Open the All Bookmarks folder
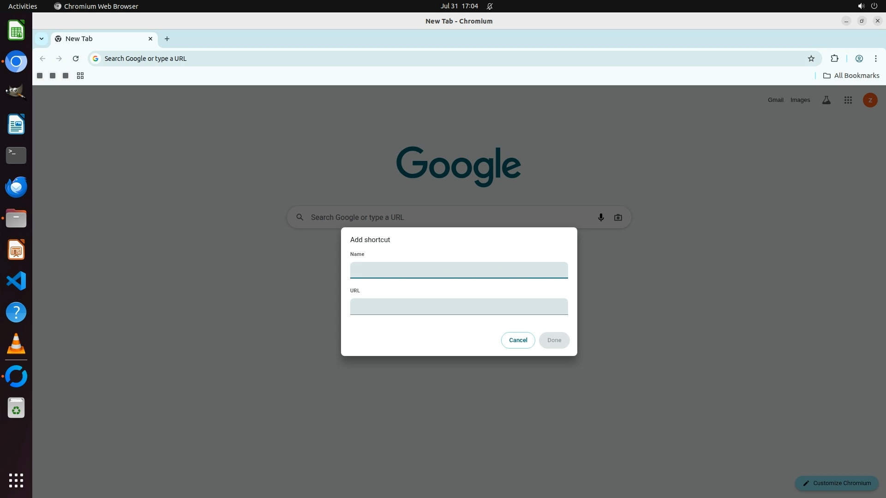This screenshot has height=498, width=886. point(851,76)
